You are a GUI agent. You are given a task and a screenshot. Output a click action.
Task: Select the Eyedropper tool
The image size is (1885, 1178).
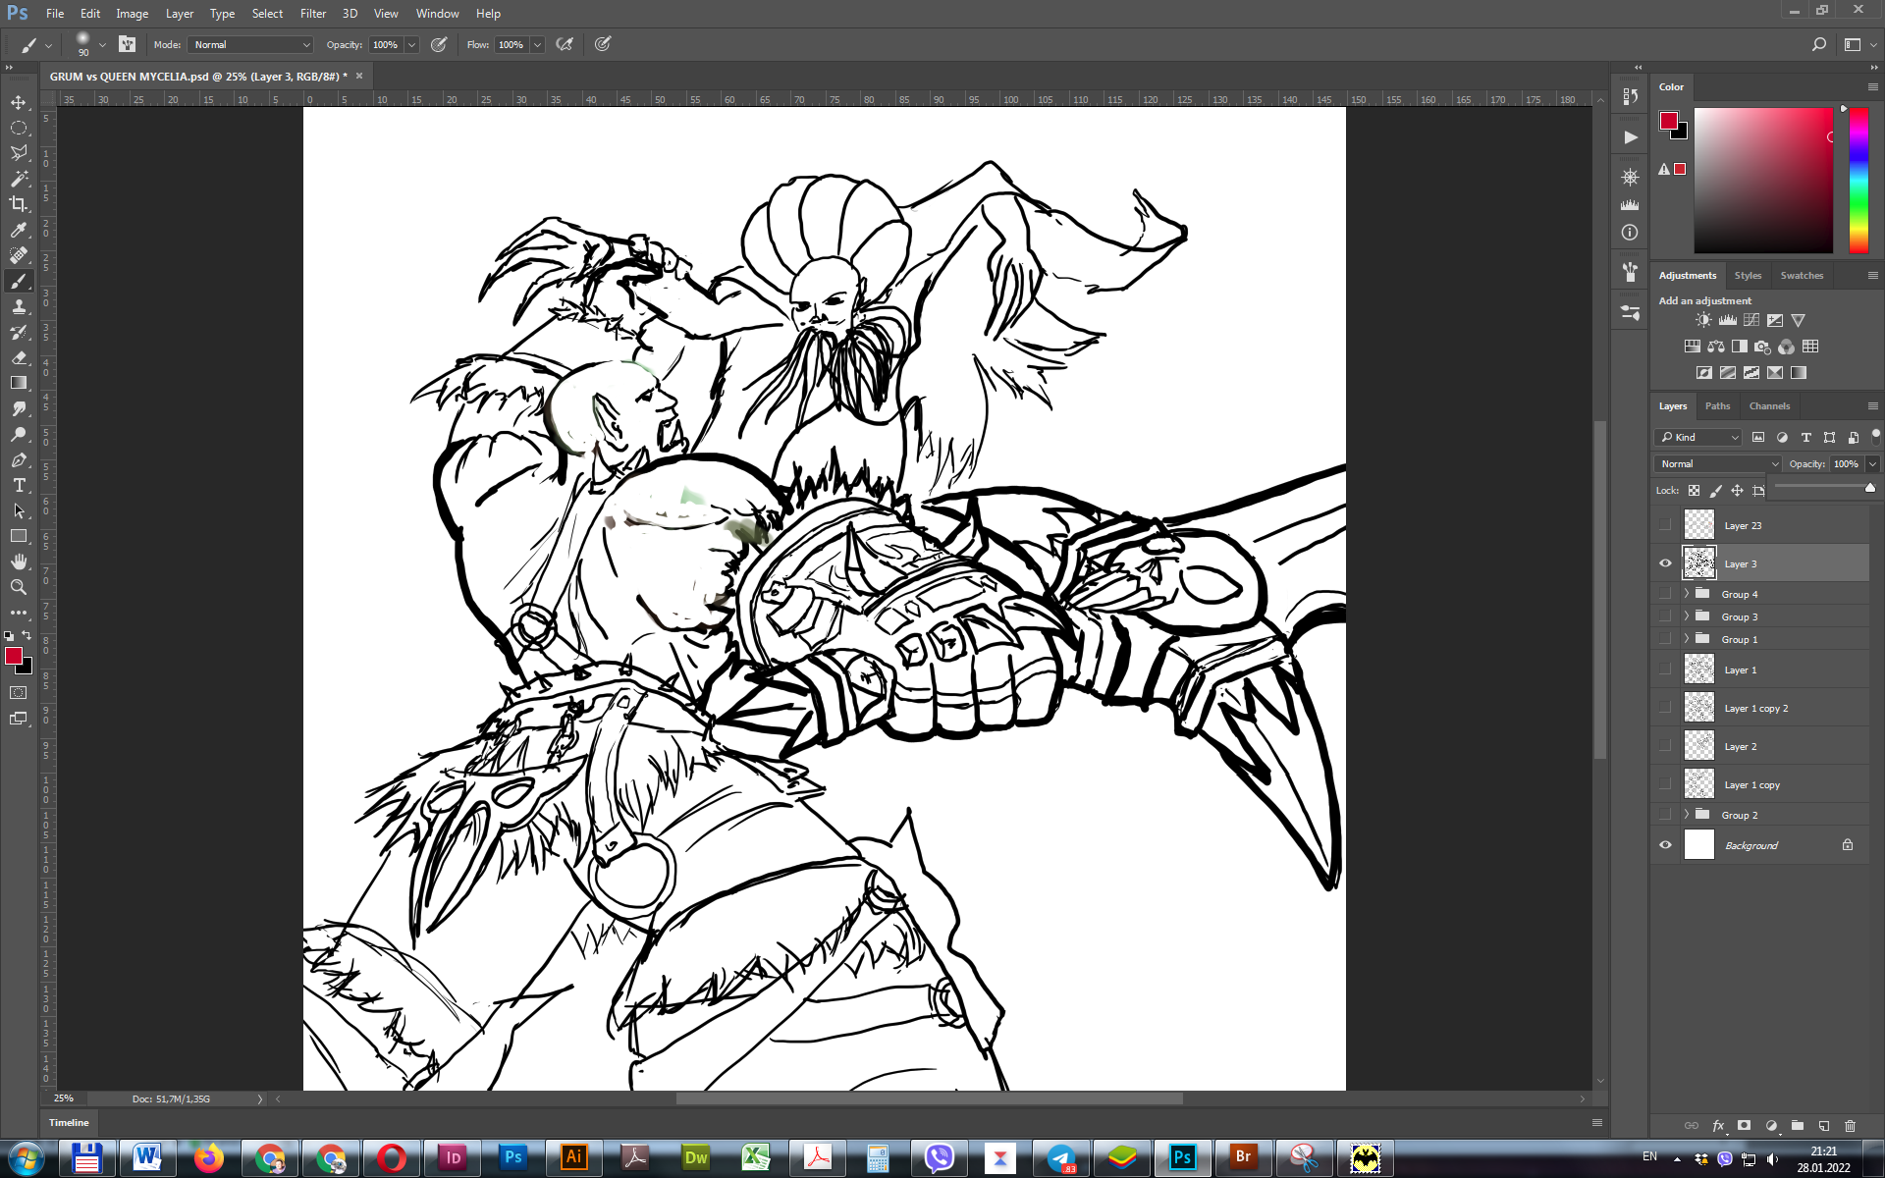click(x=19, y=230)
